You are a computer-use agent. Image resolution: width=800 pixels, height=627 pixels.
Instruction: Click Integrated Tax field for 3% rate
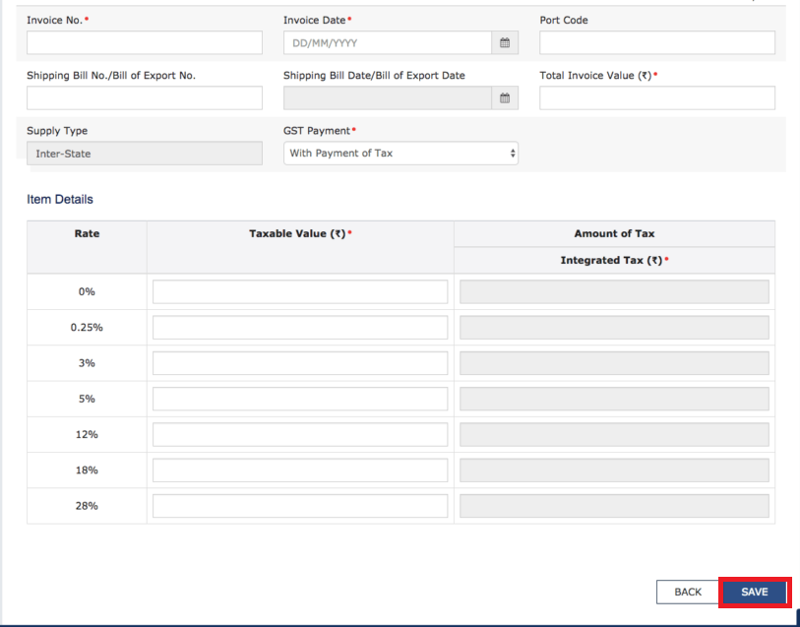614,363
